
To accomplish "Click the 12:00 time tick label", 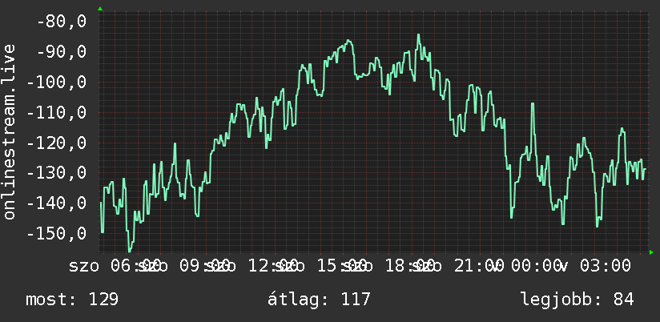I will (273, 266).
